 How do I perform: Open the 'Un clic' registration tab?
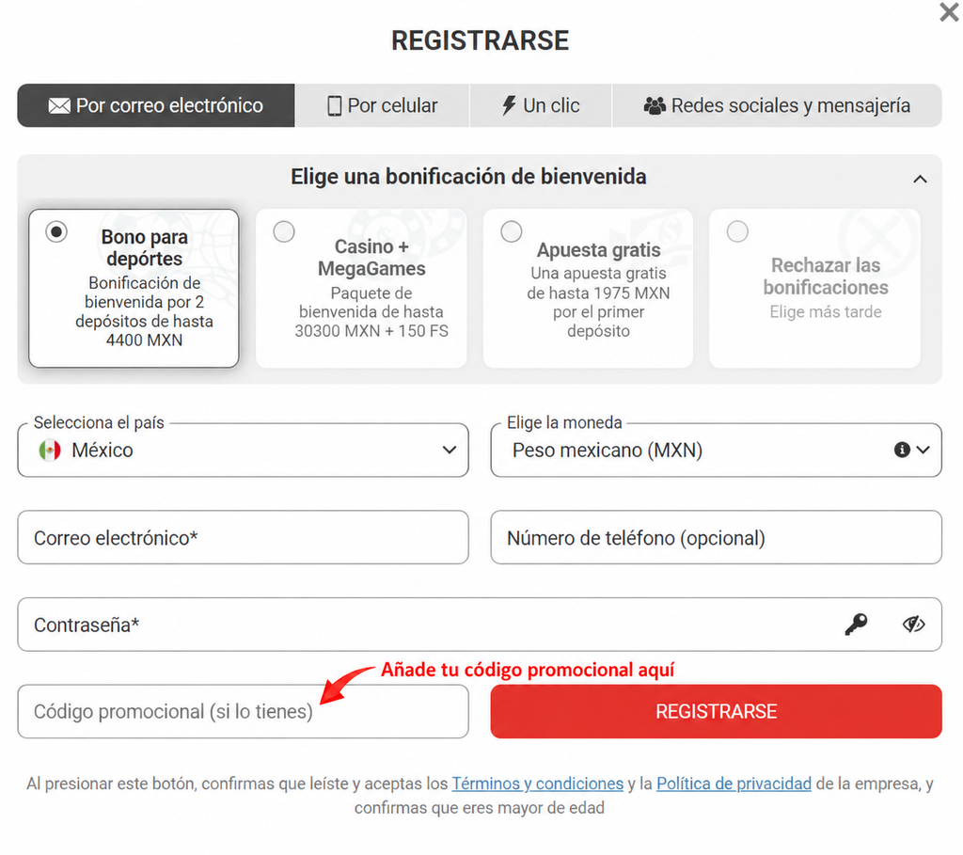coord(541,105)
